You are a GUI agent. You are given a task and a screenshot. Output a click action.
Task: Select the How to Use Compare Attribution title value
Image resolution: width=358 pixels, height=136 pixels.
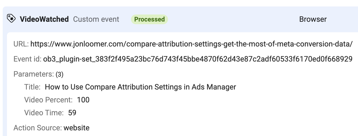point(141,87)
